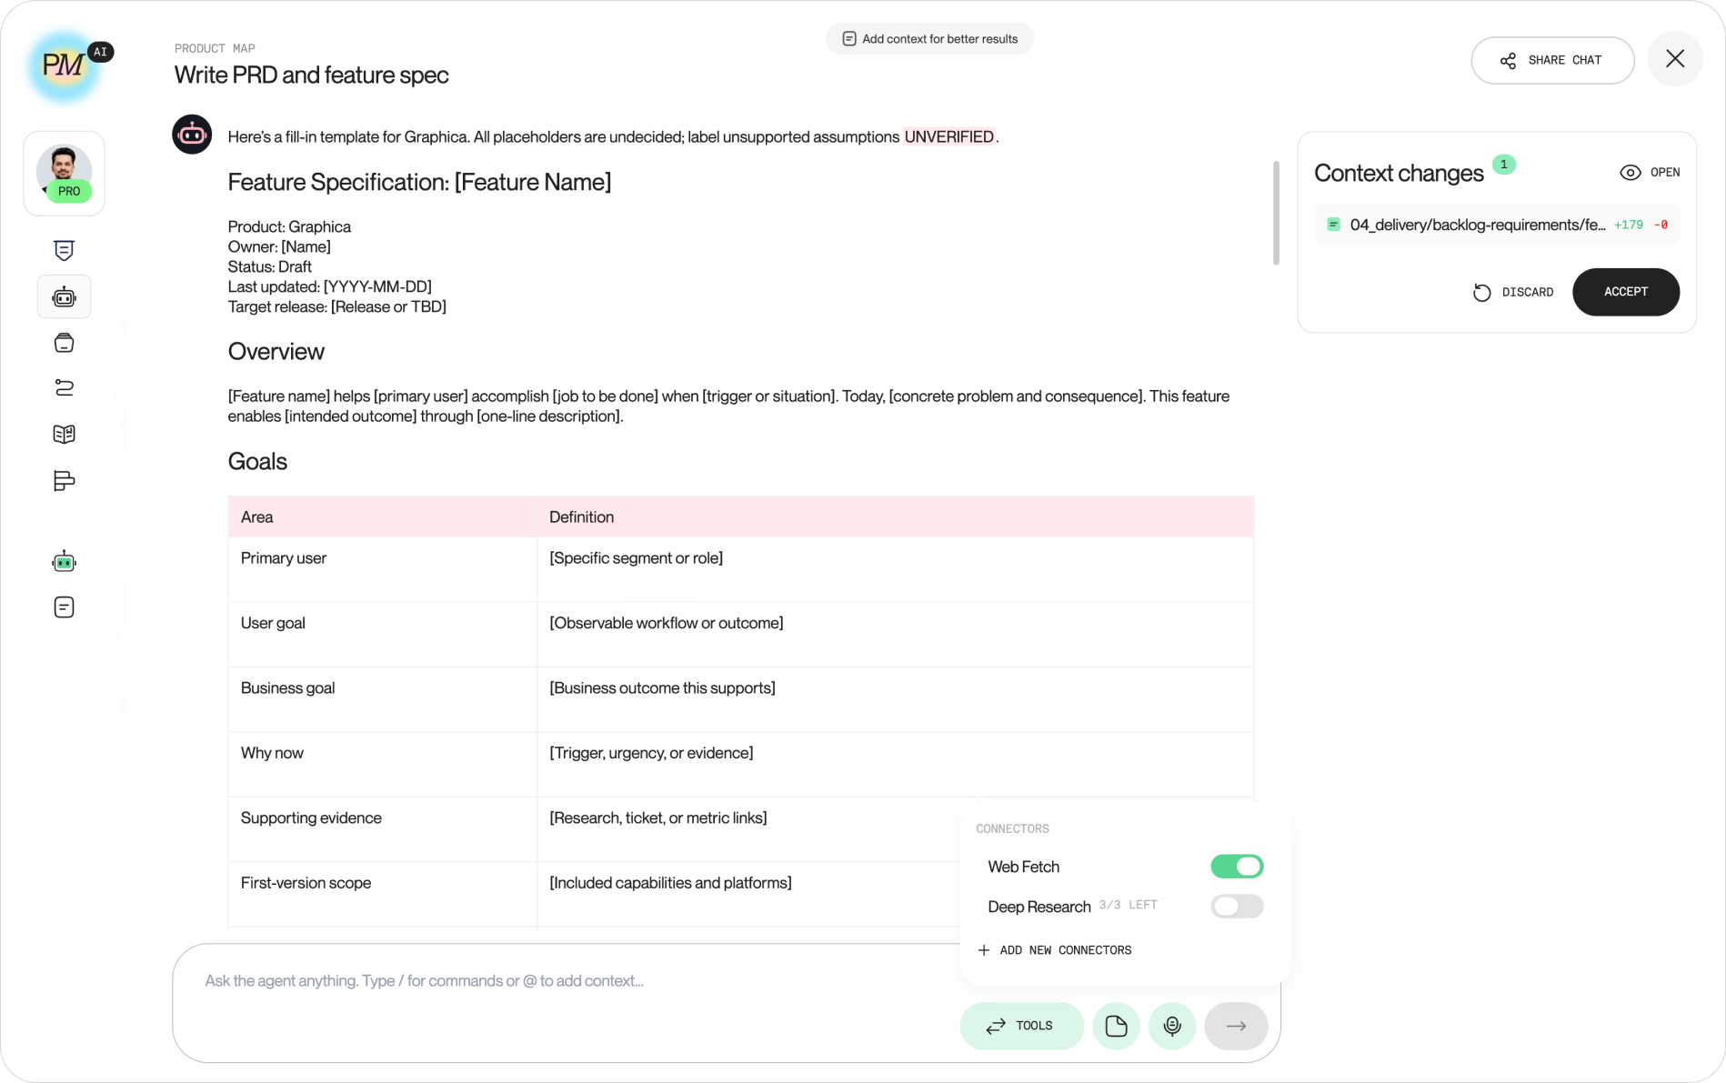The height and width of the screenshot is (1083, 1726).
Task: Close the chat with the X button
Action: coord(1675,59)
